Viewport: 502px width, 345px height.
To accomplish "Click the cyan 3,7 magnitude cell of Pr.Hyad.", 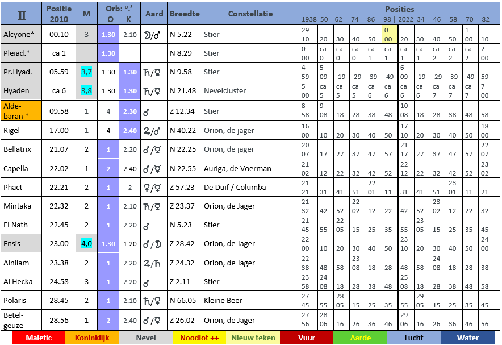I will [86, 72].
